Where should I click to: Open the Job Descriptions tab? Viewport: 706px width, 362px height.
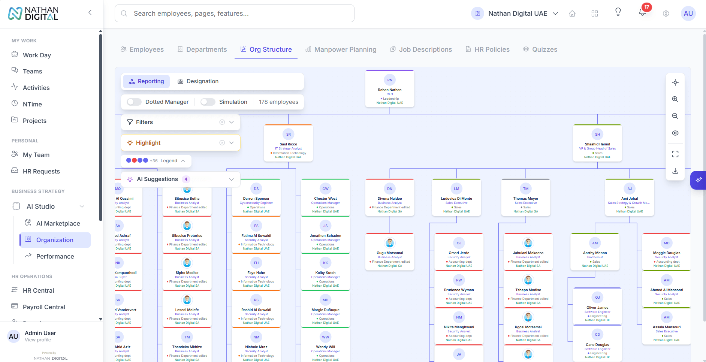[x=421, y=49]
